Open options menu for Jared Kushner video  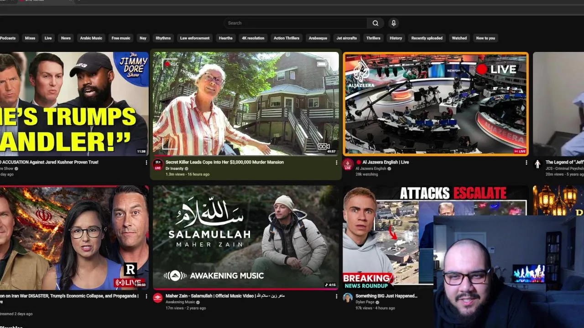click(x=146, y=163)
